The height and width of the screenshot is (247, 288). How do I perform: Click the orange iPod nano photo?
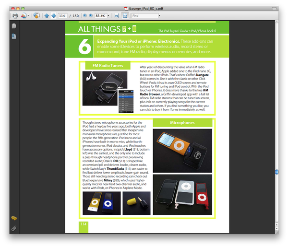pos(182,151)
